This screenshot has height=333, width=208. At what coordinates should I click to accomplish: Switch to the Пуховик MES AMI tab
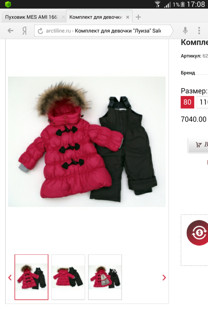click(31, 17)
